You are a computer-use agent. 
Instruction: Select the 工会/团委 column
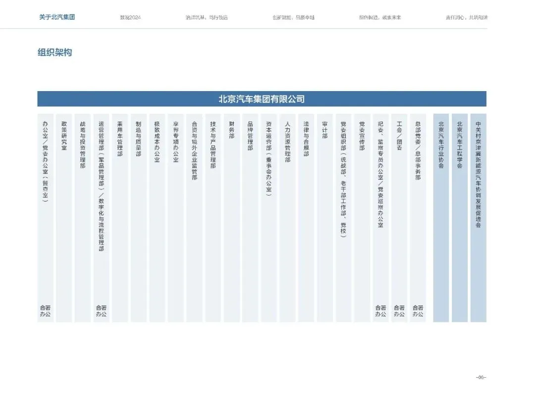point(399,218)
